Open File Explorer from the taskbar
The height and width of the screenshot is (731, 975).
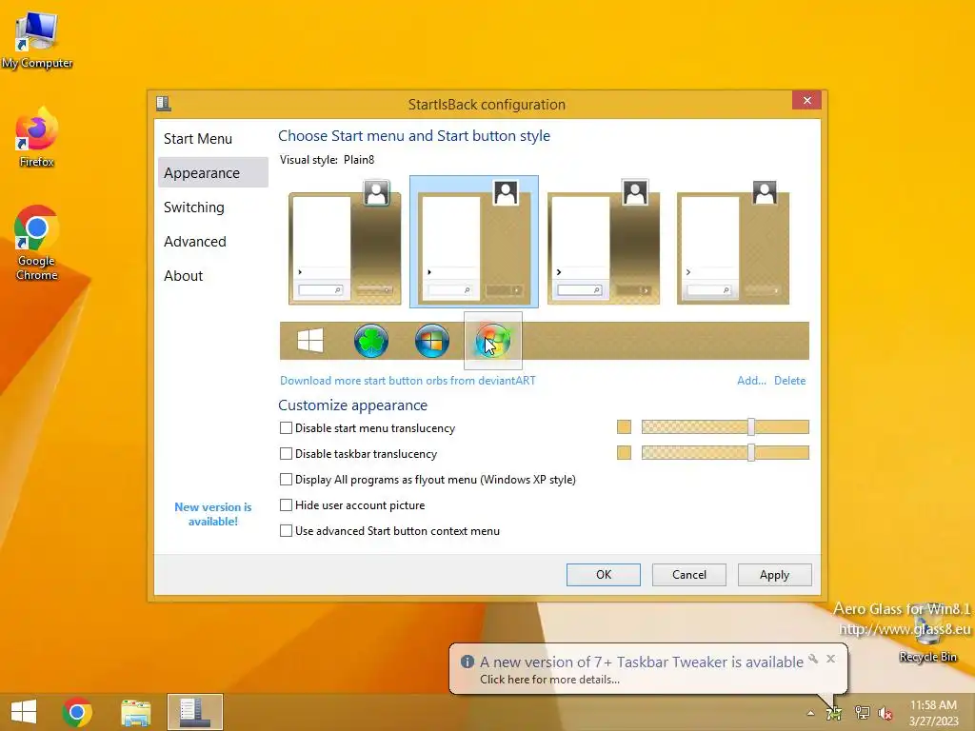click(136, 712)
